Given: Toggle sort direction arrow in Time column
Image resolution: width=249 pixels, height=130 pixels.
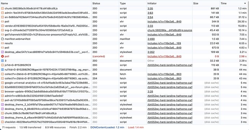Looking at the screenshot, I should [x=245, y=4].
